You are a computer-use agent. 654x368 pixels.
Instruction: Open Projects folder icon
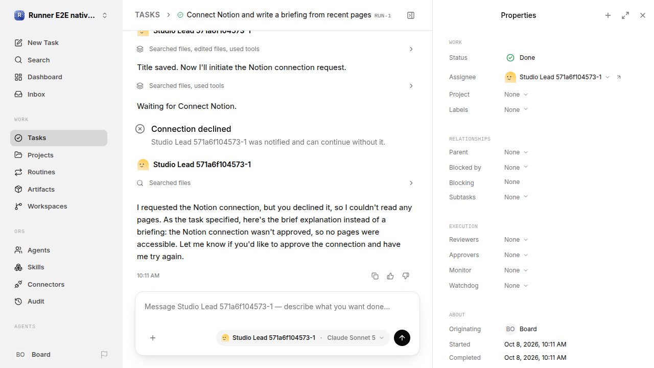pyautogui.click(x=18, y=155)
